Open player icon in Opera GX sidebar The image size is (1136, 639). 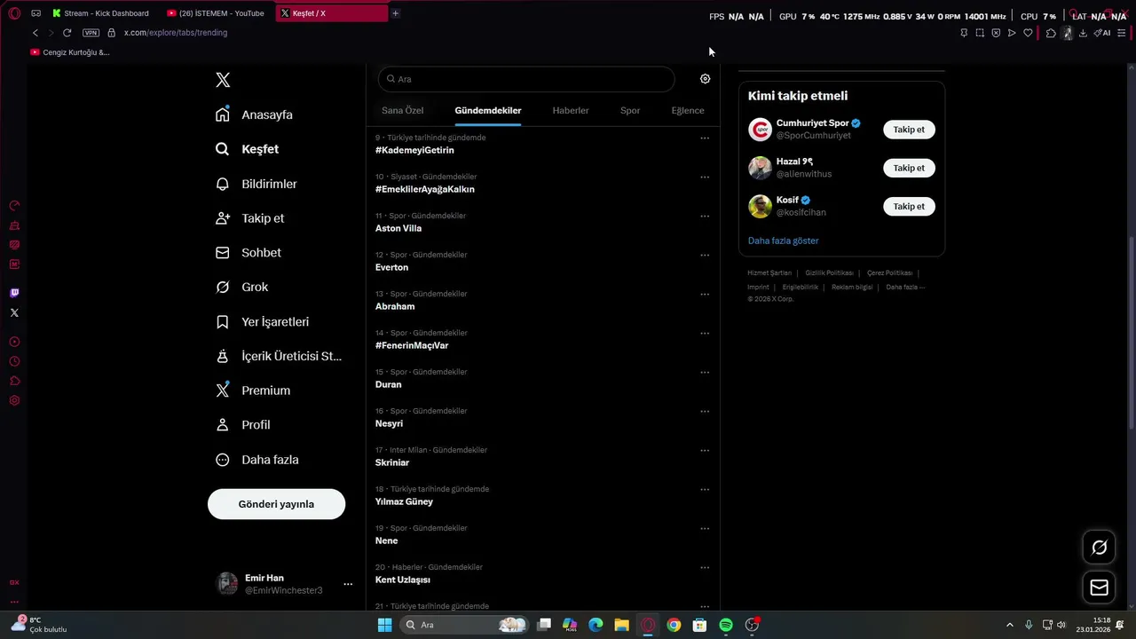[x=14, y=342]
